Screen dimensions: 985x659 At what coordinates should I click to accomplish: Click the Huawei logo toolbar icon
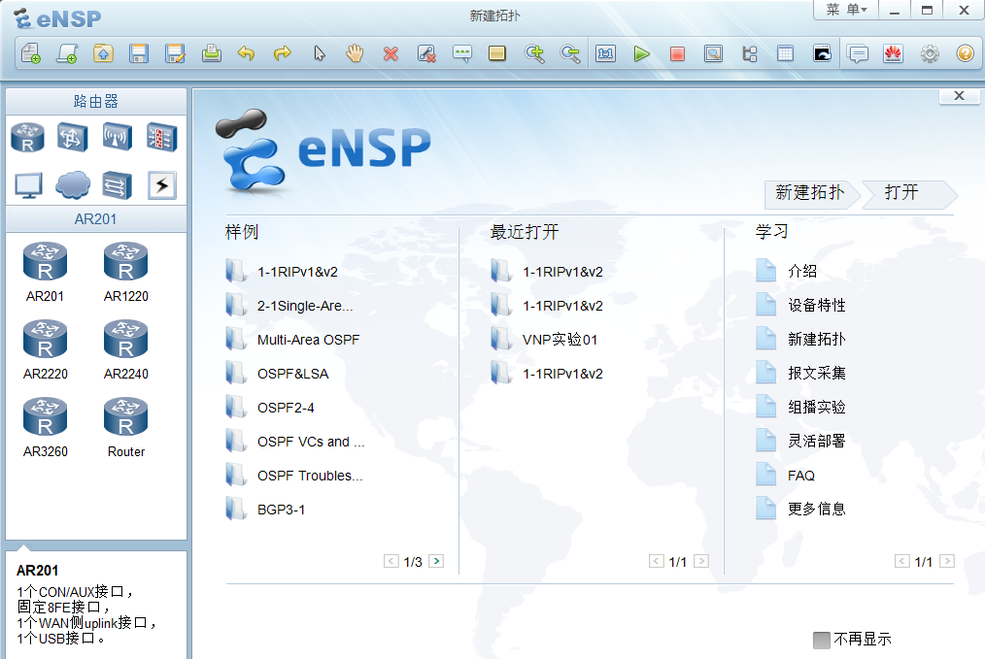coord(893,54)
